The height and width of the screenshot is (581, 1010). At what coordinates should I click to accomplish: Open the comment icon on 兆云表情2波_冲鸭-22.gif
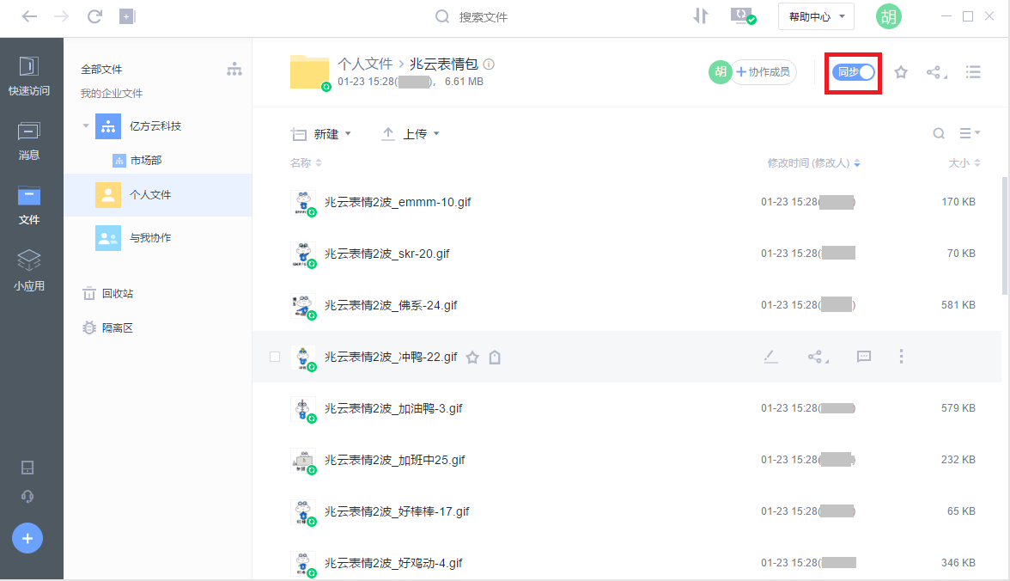click(863, 356)
